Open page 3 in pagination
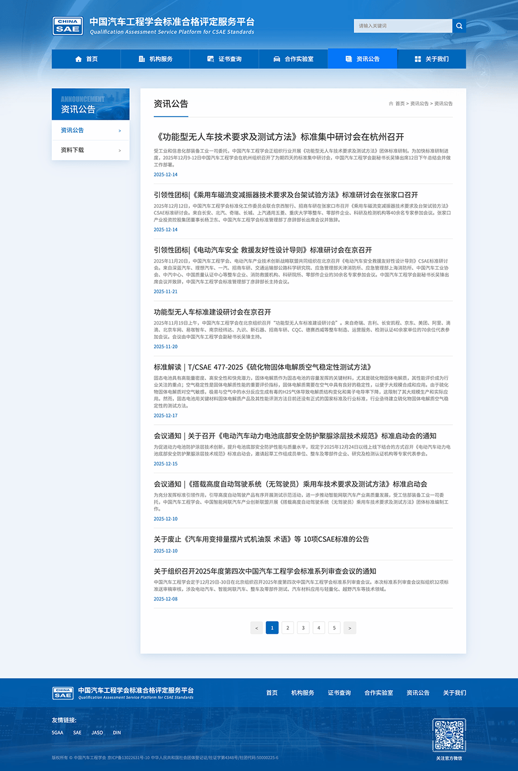518x771 pixels. point(303,628)
